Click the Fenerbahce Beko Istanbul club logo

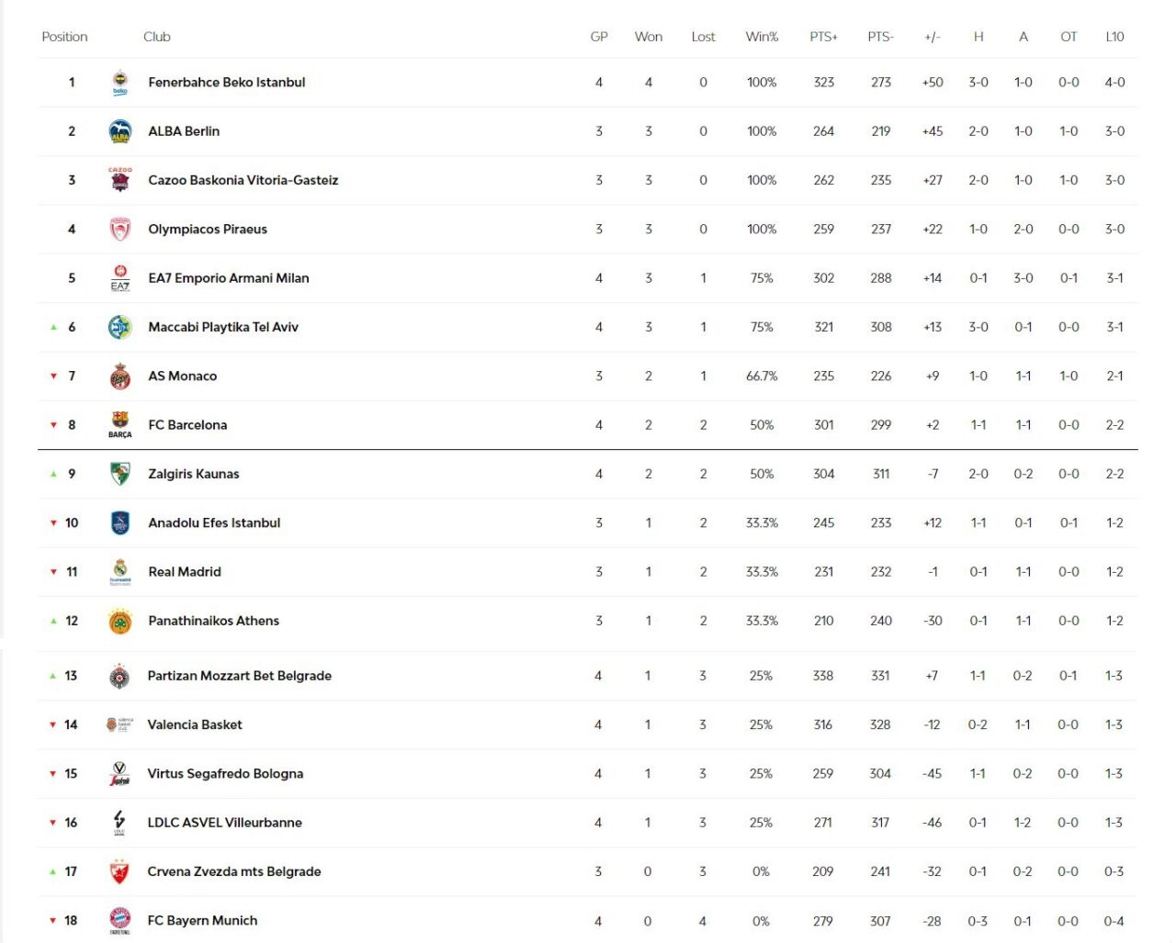(x=120, y=83)
